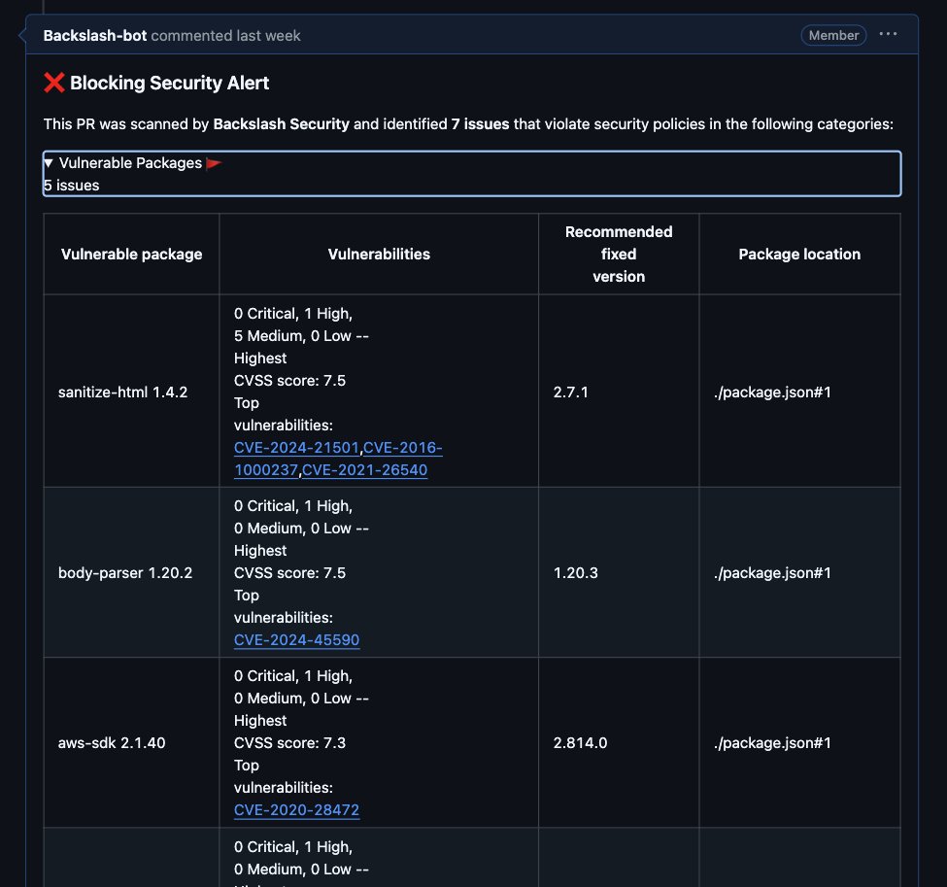
Task: Open the CVE-2021-26540 link
Action: (365, 470)
